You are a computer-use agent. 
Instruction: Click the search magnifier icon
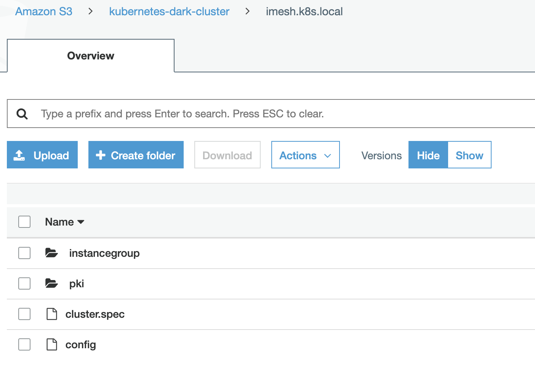[22, 114]
